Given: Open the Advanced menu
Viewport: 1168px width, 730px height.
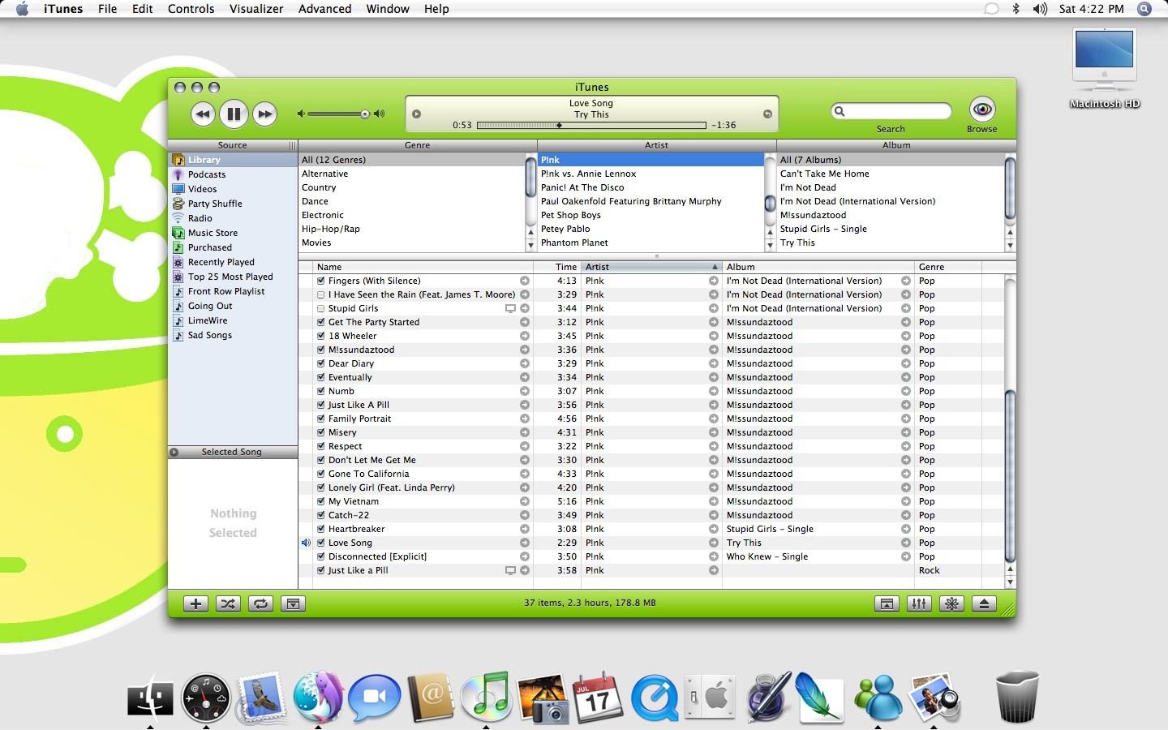Looking at the screenshot, I should (x=325, y=9).
